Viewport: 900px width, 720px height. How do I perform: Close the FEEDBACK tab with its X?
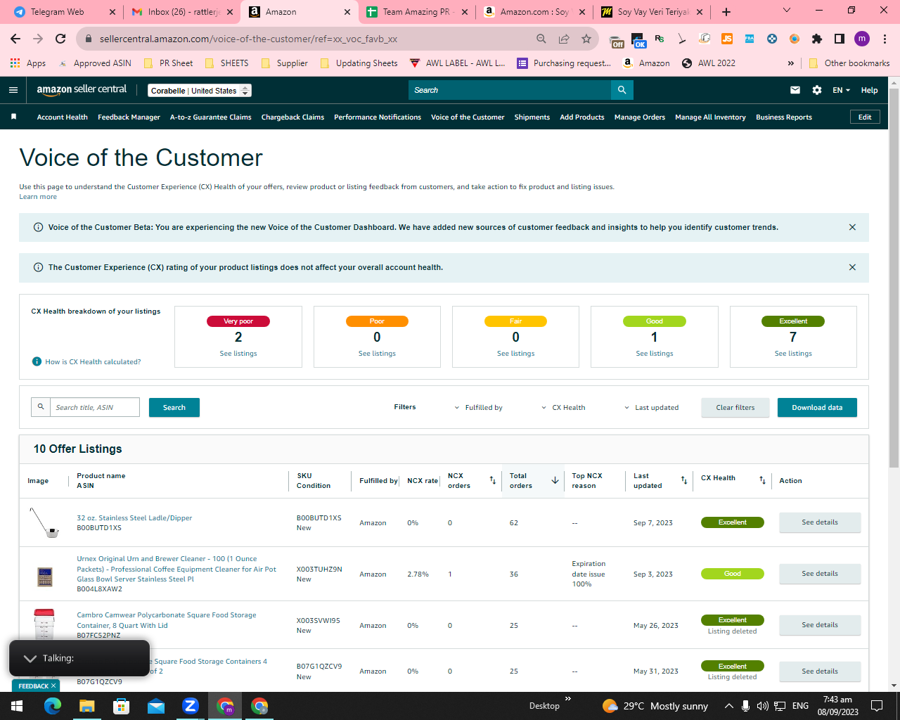click(53, 686)
